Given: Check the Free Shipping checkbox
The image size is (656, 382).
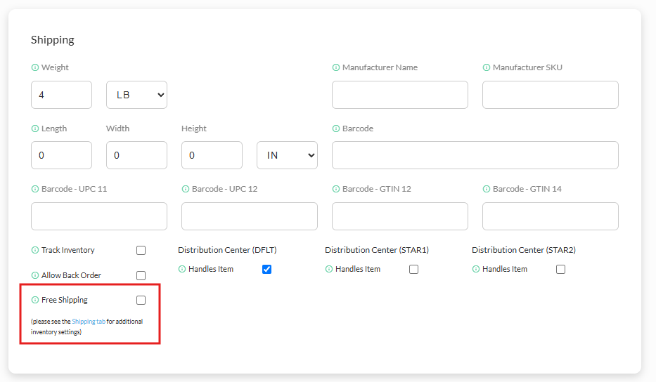Looking at the screenshot, I should [x=141, y=300].
